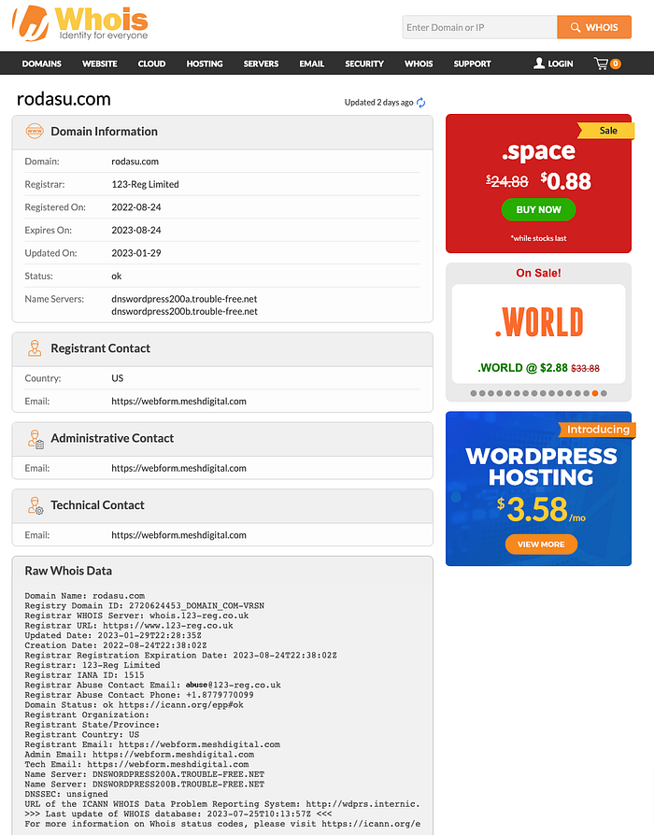Click the Last update of WHOIS database line
Viewport: 654px width, 835px height.
click(x=178, y=814)
